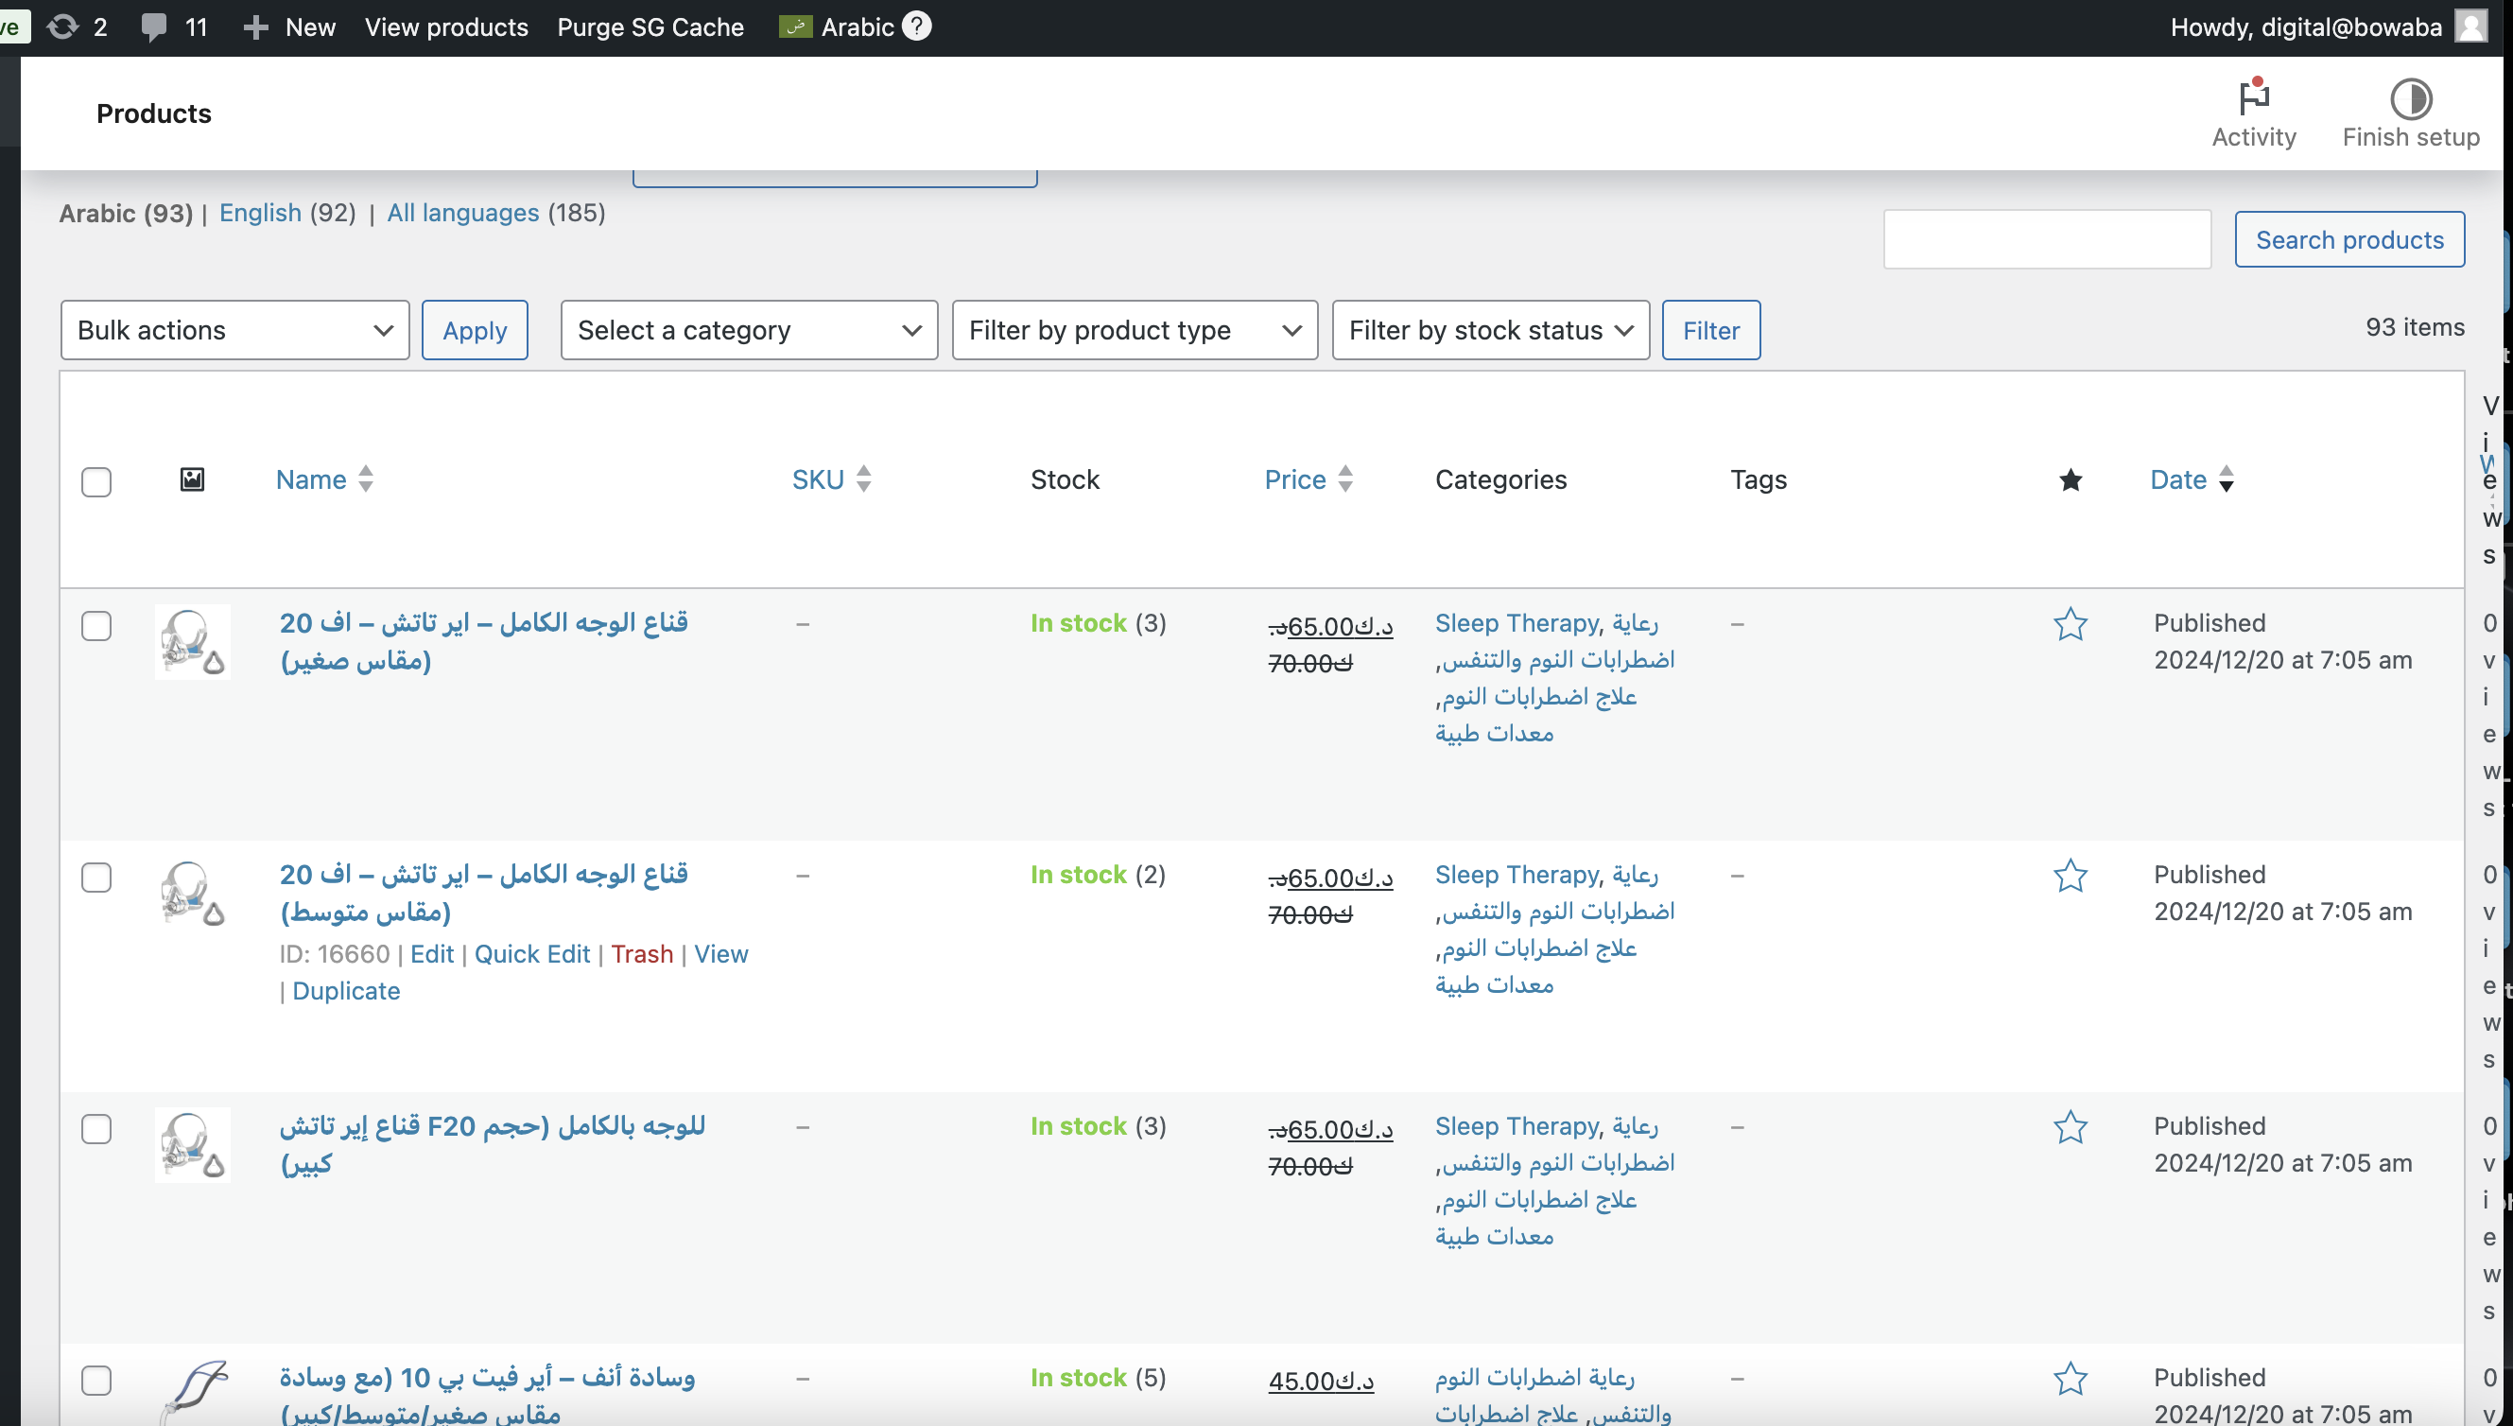
Task: Open the مقاس صغير product title link
Action: 484,641
